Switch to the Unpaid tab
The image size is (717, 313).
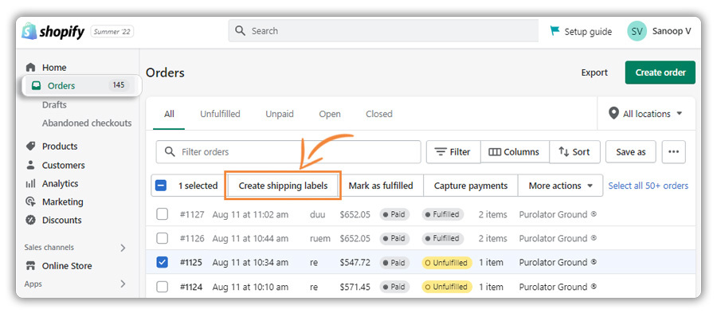[280, 114]
